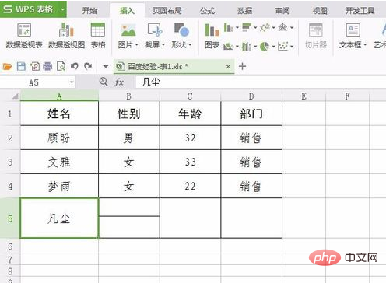Image resolution: width=386 pixels, height=283 pixels.
Task: Expand the pie chart type dropdown arrow
Action: tap(273, 47)
